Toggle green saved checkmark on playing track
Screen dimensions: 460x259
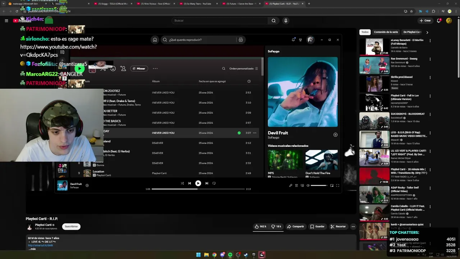[x=239, y=133]
